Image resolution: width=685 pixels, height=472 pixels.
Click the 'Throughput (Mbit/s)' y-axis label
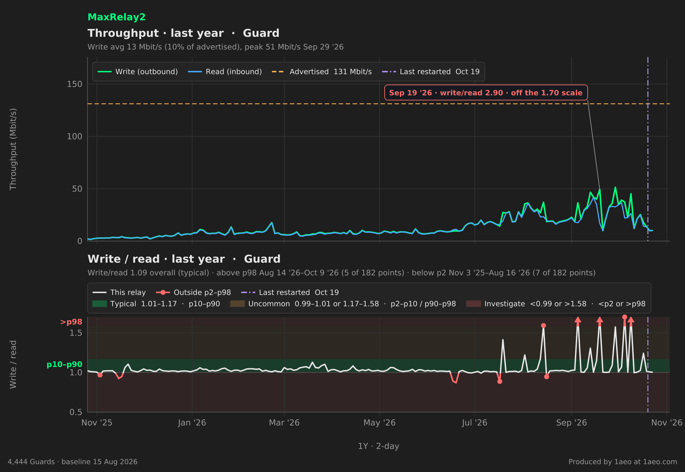tap(13, 149)
